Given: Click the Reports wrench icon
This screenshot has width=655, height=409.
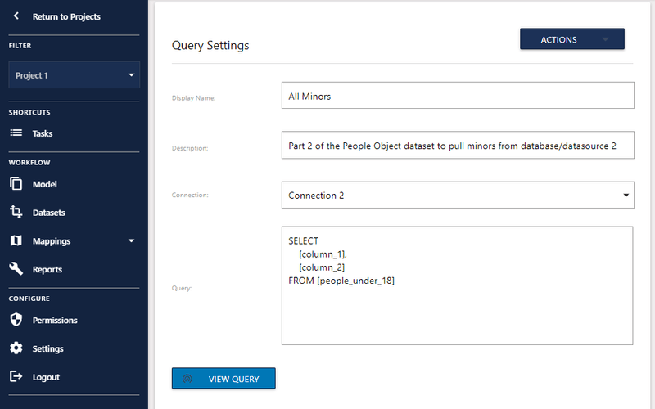Looking at the screenshot, I should (16, 269).
